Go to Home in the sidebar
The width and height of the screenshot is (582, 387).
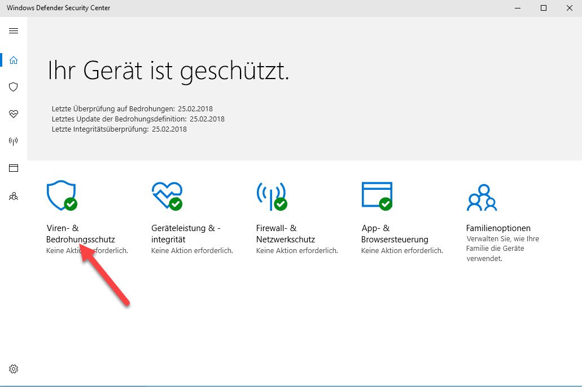(14, 60)
